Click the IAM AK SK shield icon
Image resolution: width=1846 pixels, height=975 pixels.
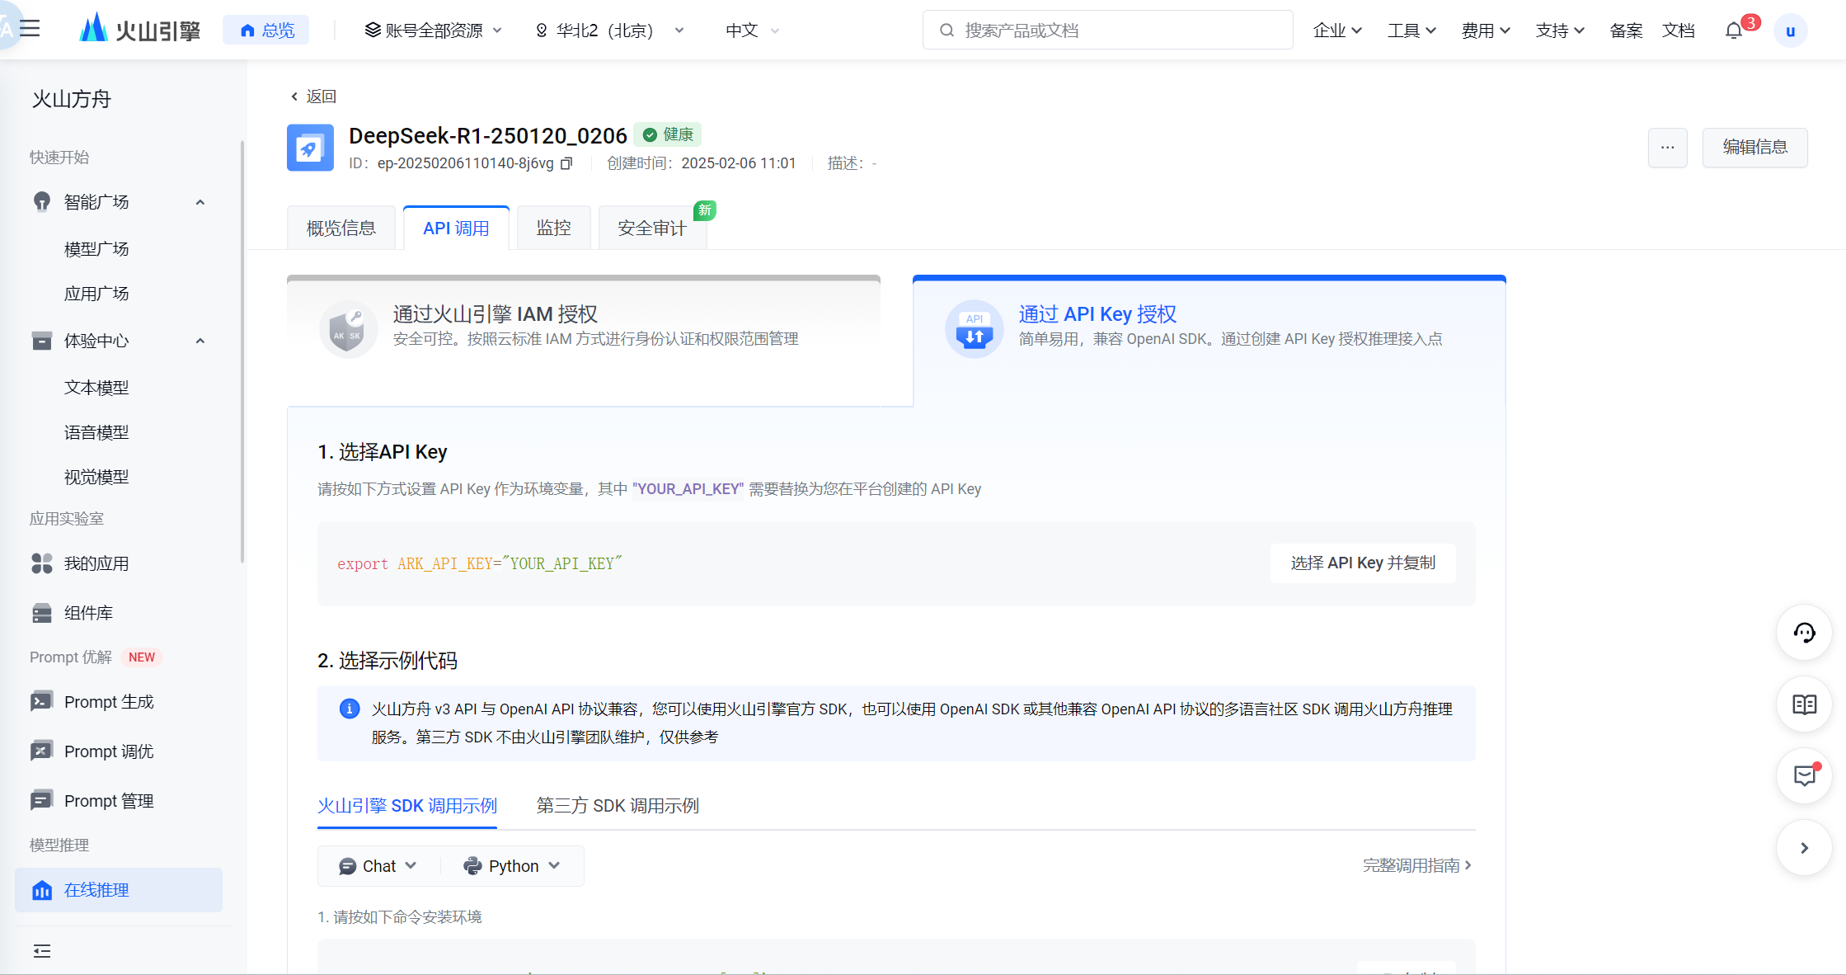(347, 329)
